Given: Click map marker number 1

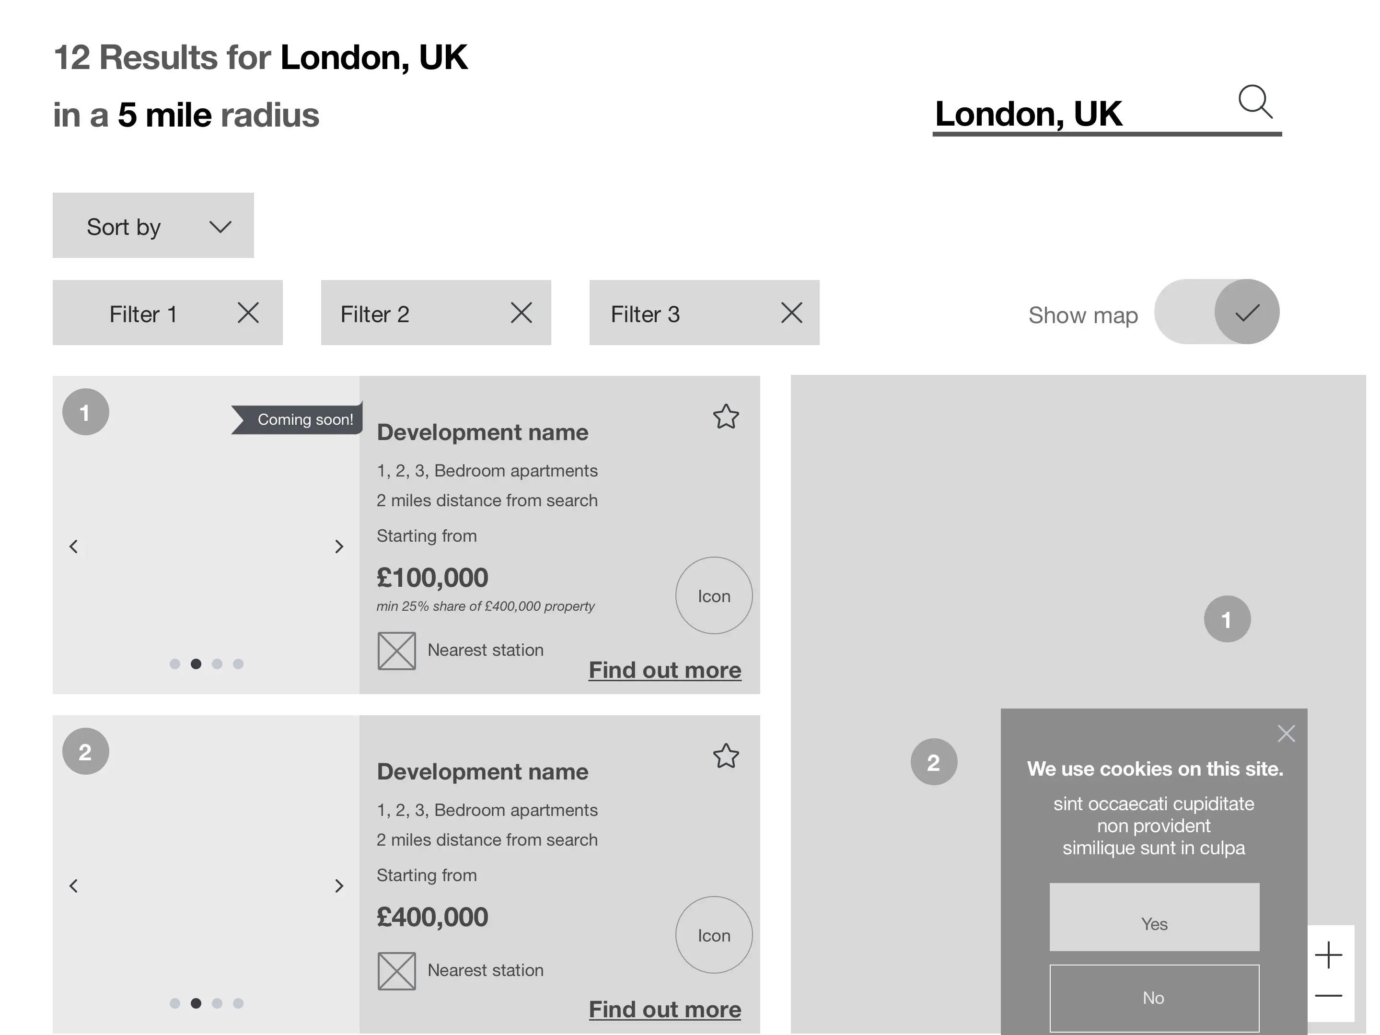Looking at the screenshot, I should pyautogui.click(x=1227, y=619).
